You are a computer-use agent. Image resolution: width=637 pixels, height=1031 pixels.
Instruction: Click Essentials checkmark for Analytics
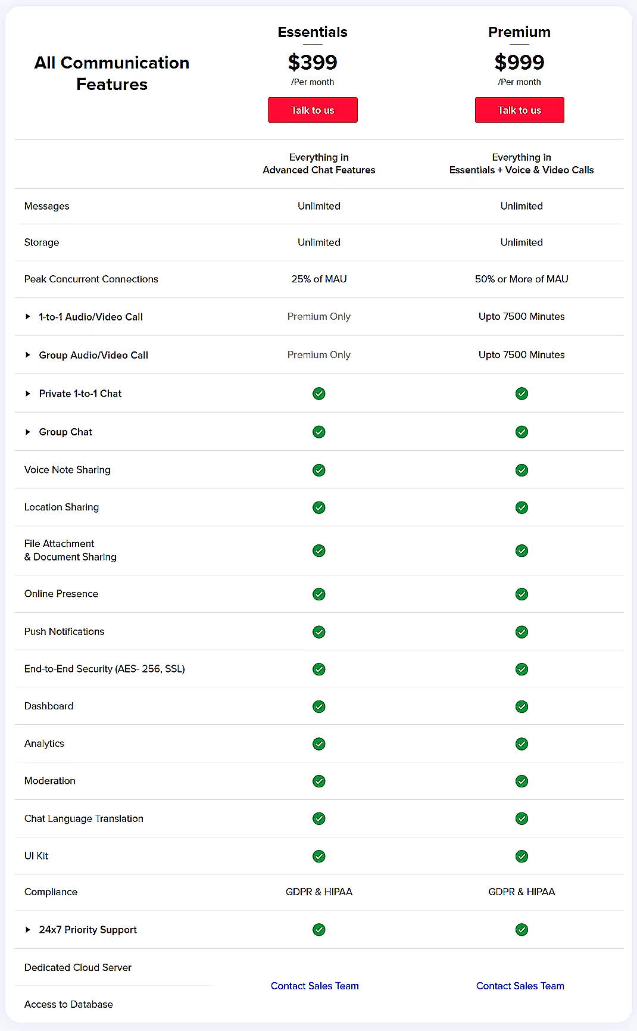[x=319, y=744]
